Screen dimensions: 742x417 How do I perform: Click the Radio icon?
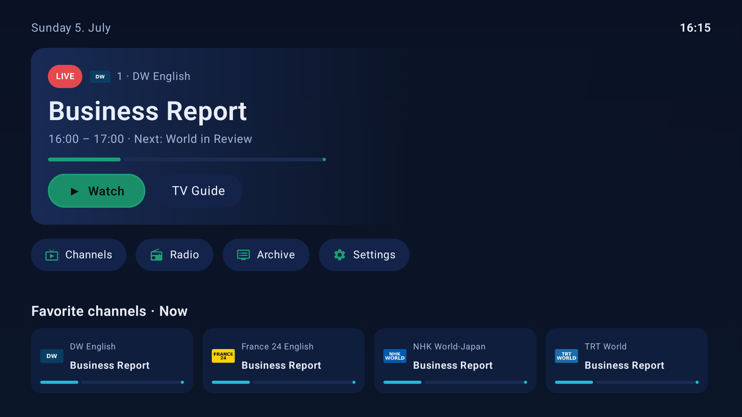[x=156, y=255]
